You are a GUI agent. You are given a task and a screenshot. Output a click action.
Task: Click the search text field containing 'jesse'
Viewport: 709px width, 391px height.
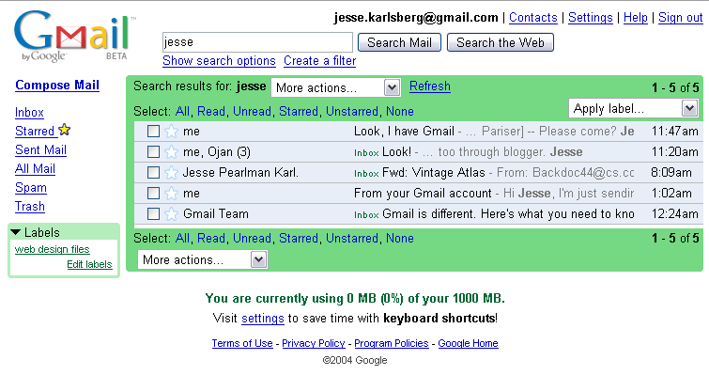click(x=256, y=42)
